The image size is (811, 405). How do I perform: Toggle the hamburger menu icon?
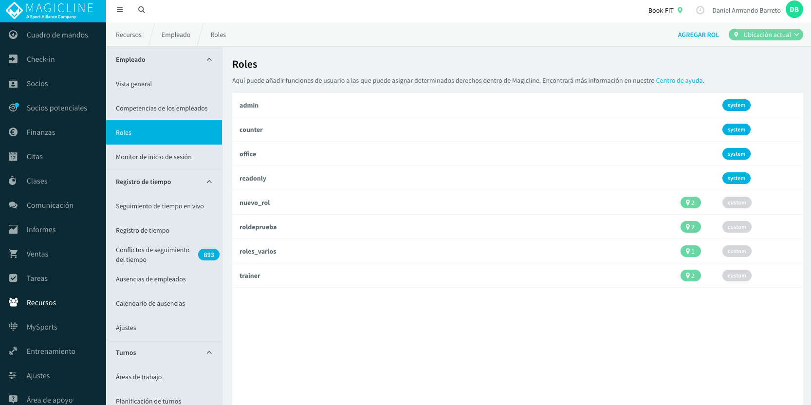pos(120,10)
